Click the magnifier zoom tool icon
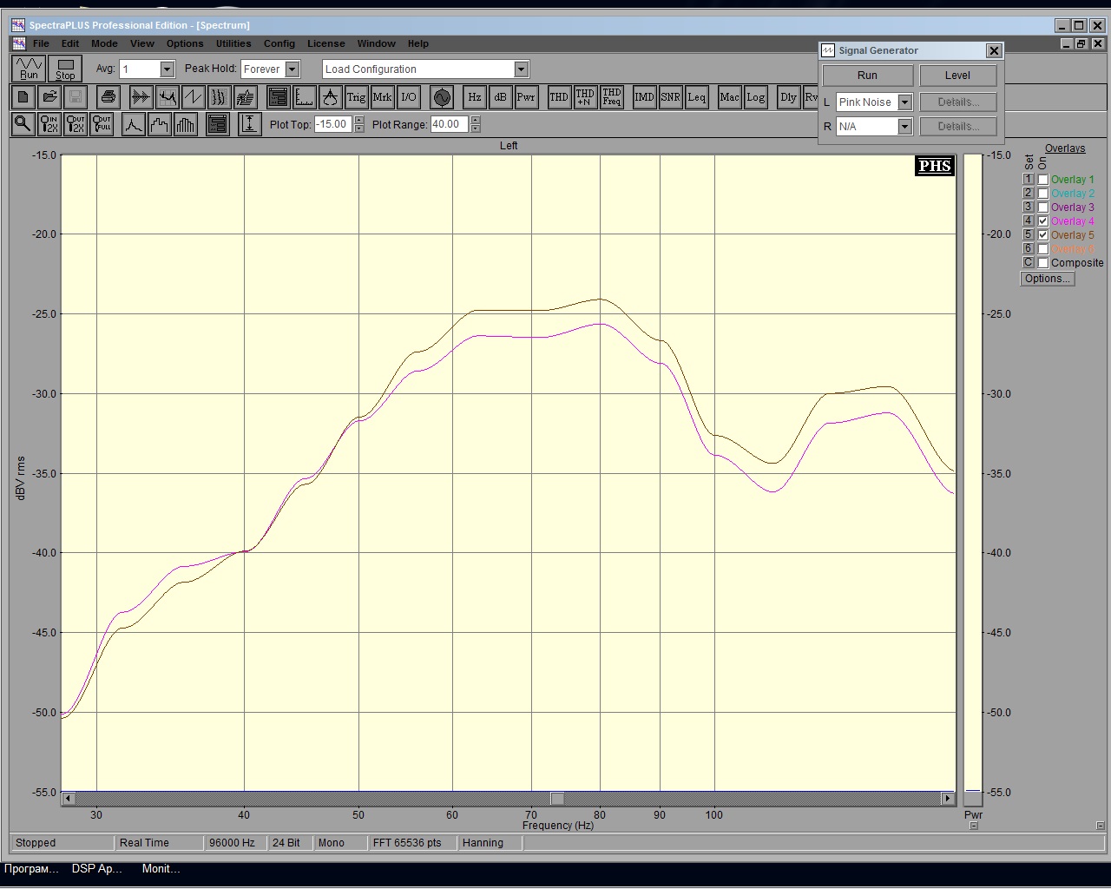 pyautogui.click(x=23, y=124)
